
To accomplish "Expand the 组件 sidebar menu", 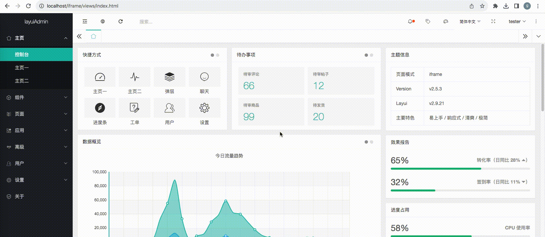I will click(x=36, y=97).
